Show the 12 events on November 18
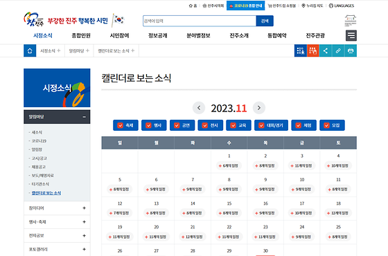388x256 pixels. tap(338, 213)
